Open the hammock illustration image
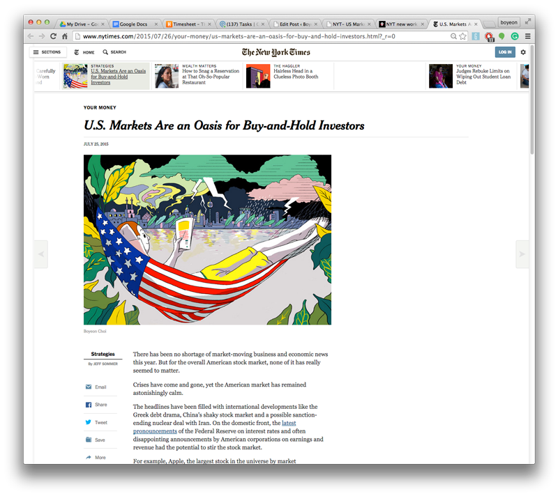Image resolution: width=558 pixels, height=496 pixels. (207, 240)
